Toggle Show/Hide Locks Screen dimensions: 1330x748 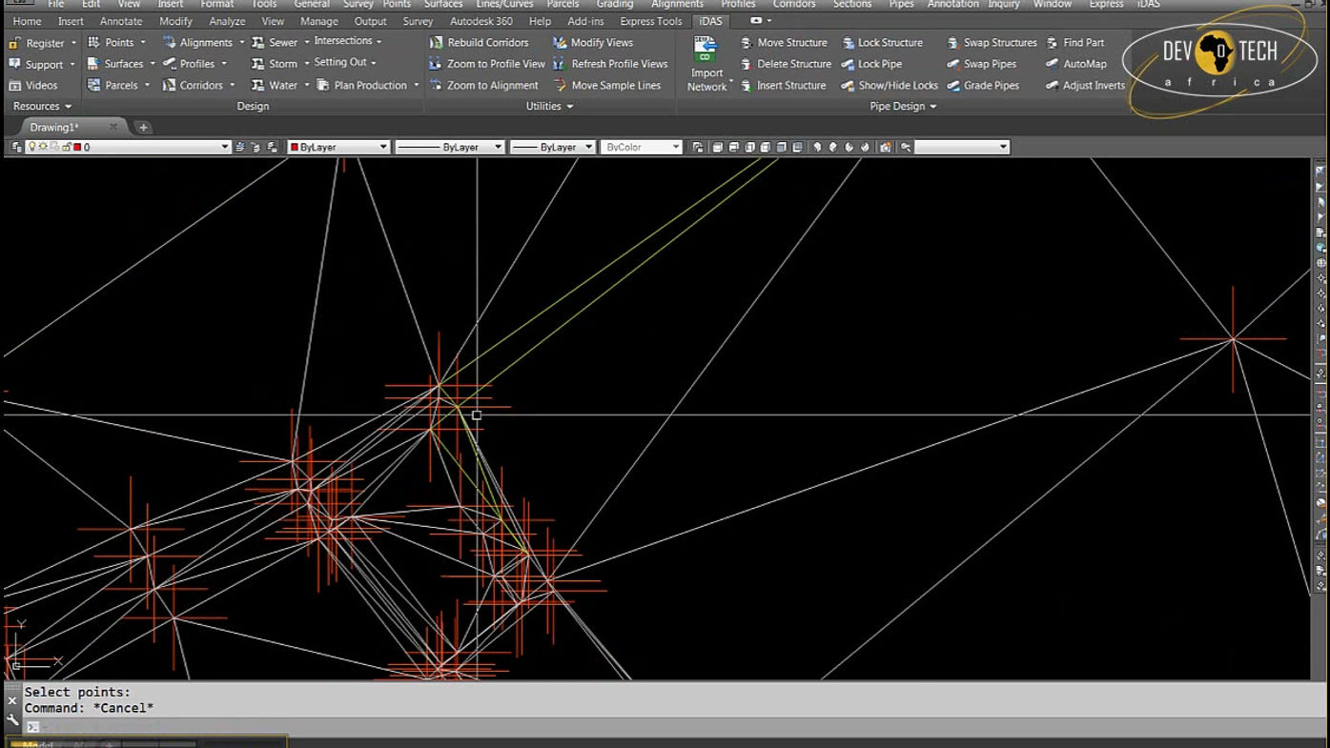click(889, 85)
